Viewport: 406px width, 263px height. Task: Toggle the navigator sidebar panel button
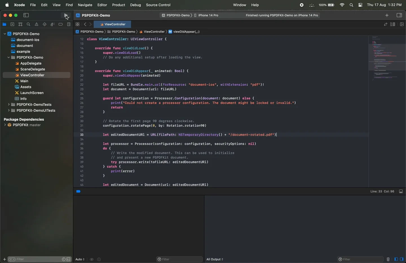26,15
